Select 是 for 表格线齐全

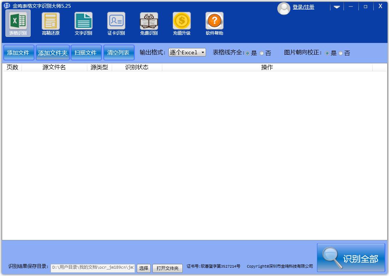(x=247, y=53)
